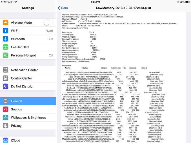Tap the OS Version iPhone OS 7.0.3 line

pyautogui.click(x=81, y=21)
